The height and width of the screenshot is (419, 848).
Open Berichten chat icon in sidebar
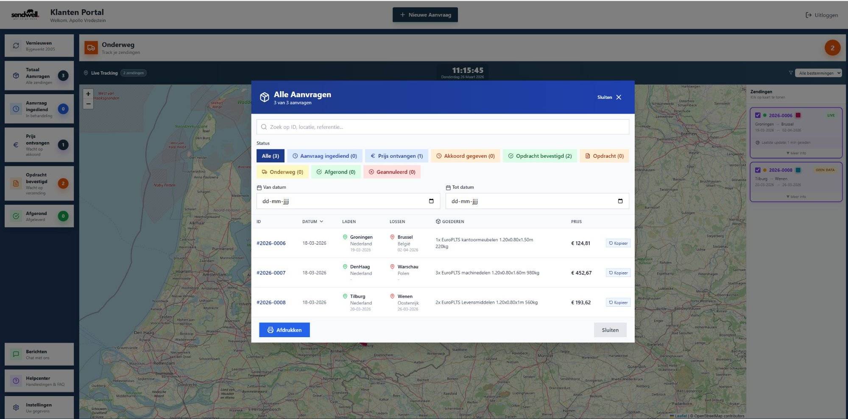tap(16, 354)
